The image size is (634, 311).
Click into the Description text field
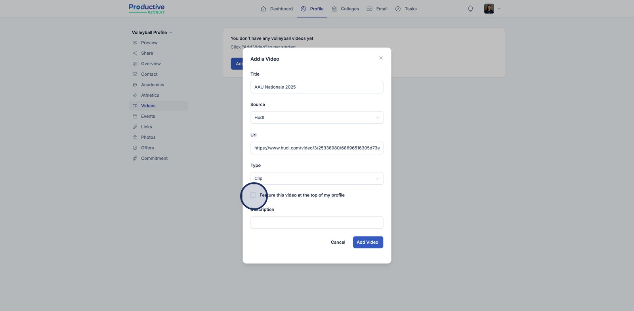317,223
